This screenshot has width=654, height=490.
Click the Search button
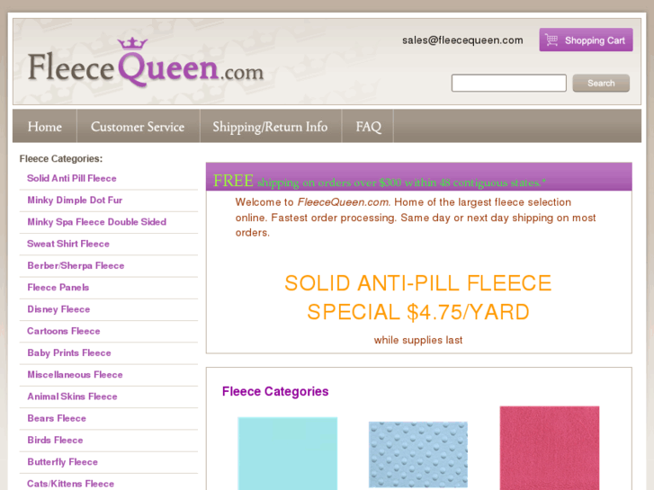point(601,83)
